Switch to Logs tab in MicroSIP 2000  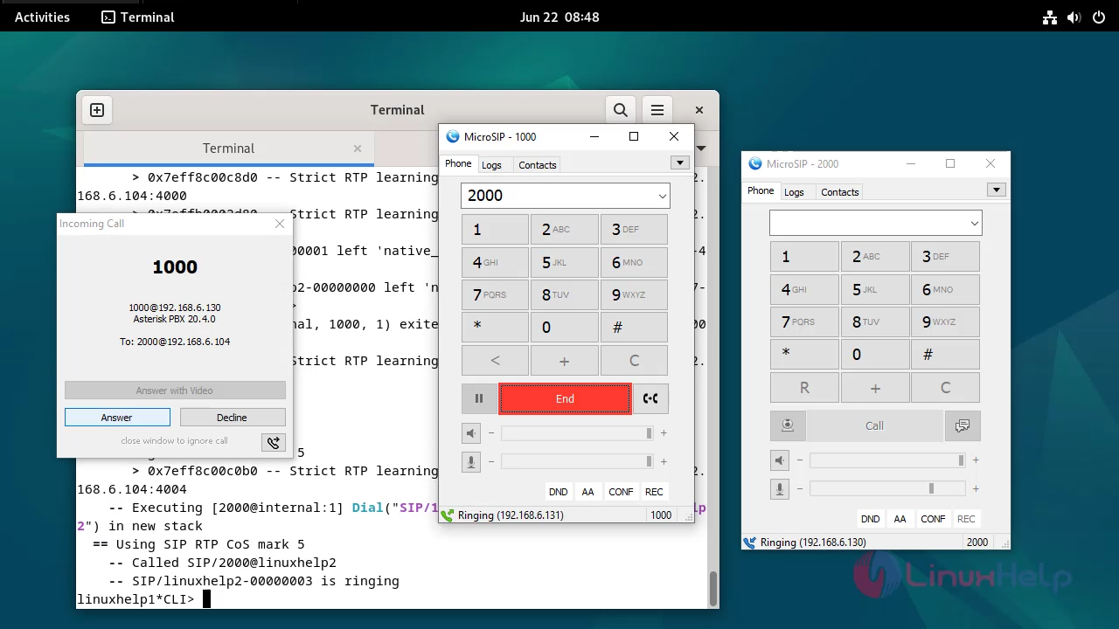(794, 192)
